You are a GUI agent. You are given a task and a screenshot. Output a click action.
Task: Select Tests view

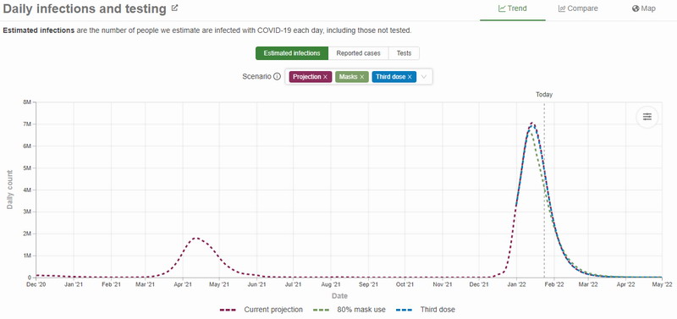(405, 53)
